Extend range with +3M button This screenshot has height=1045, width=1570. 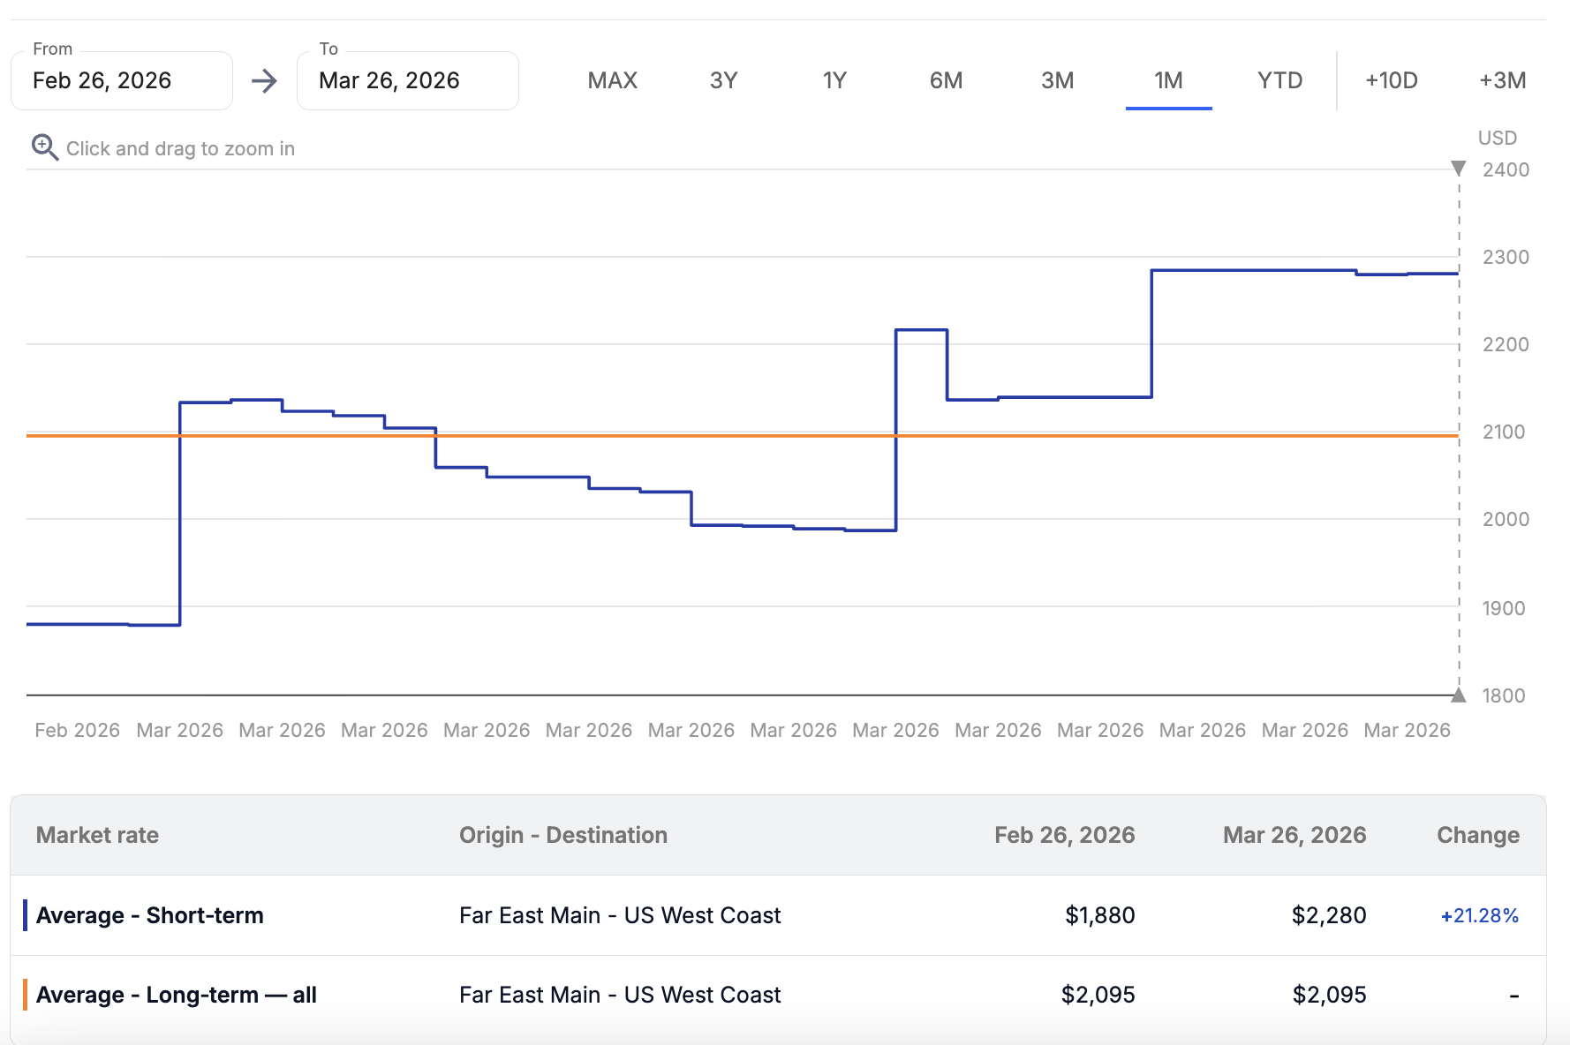pyautogui.click(x=1502, y=80)
